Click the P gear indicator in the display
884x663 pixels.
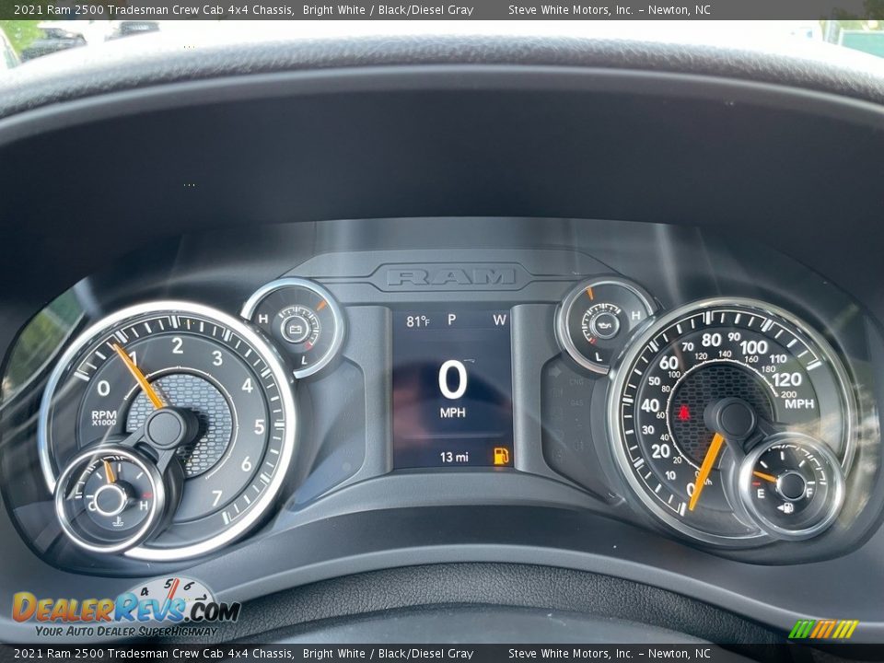(451, 320)
